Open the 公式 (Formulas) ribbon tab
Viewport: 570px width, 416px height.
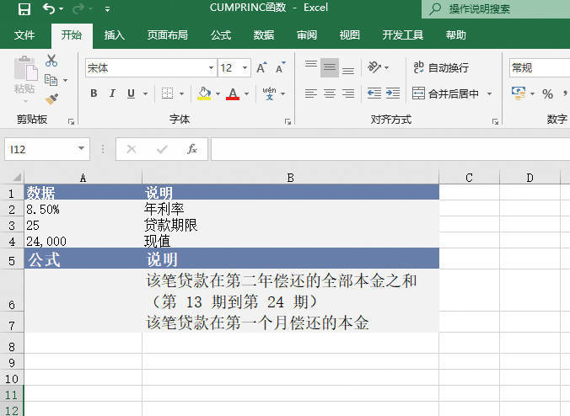coord(221,35)
